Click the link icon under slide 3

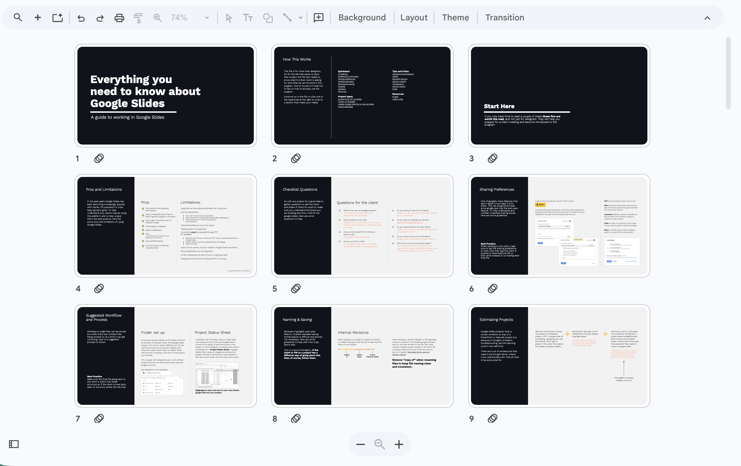tap(493, 158)
